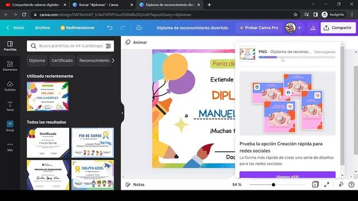The height and width of the screenshot is (201, 358).
Task: Open the user profile avatar
Action: [290, 28]
